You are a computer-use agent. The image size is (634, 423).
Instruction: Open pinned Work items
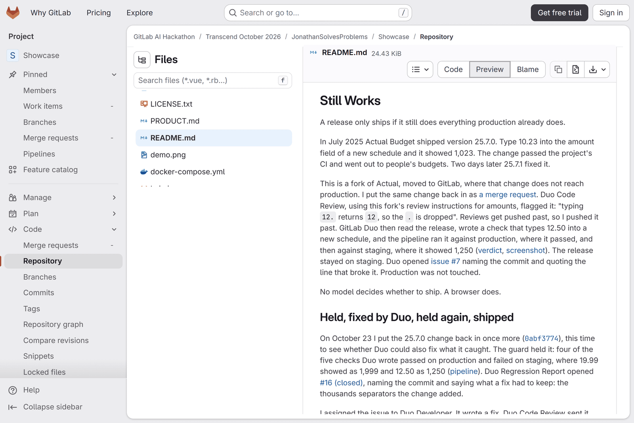coord(43,106)
